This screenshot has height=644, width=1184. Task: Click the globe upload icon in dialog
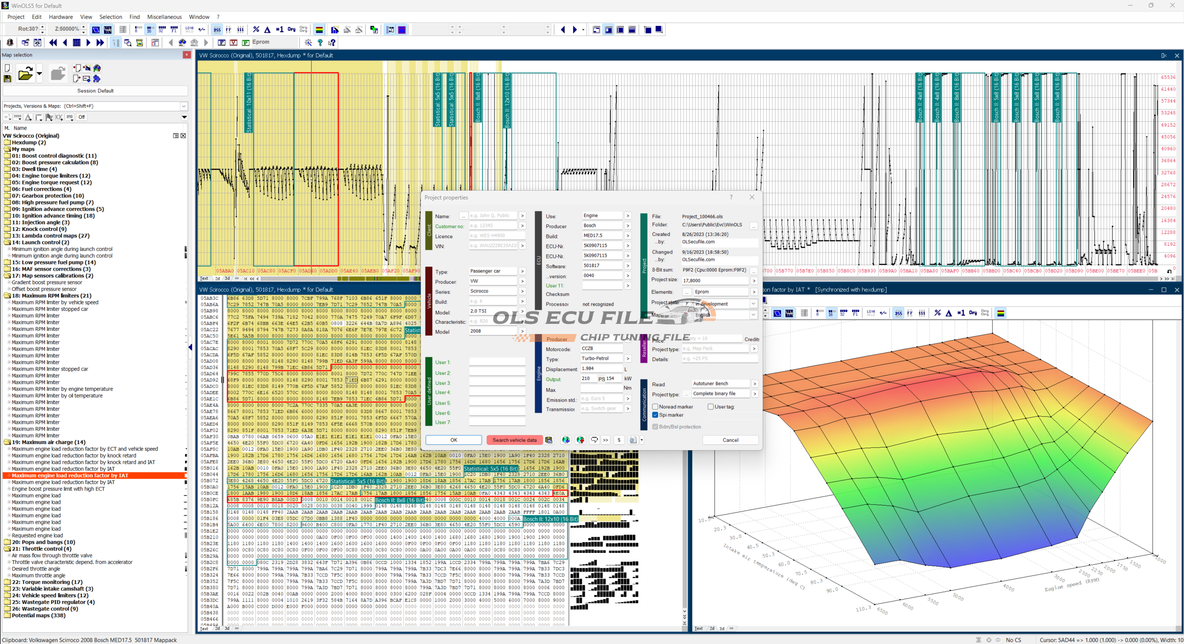tap(580, 440)
